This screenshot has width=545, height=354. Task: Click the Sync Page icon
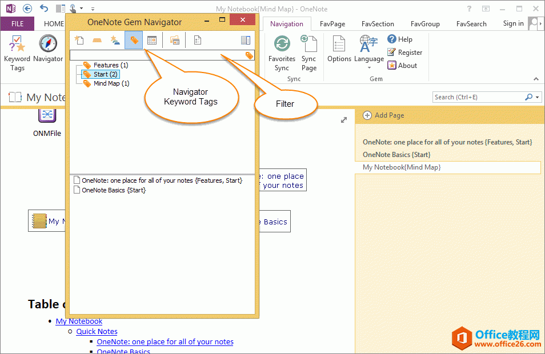click(308, 53)
